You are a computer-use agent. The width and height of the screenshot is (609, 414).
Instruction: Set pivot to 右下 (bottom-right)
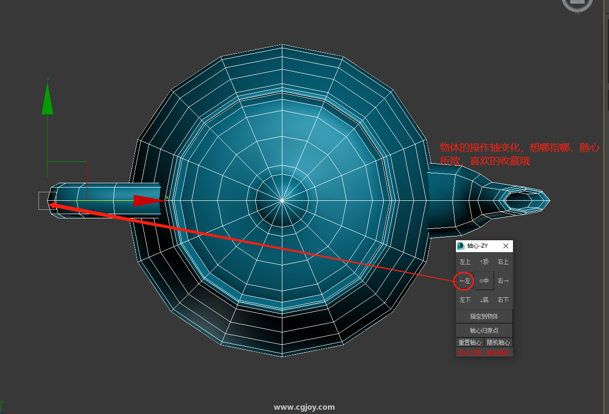[x=503, y=300]
